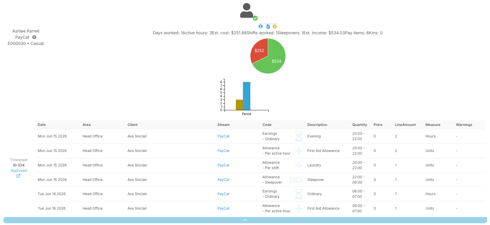490x225 pixels.
Task: Click the blue document import icon
Action: [268, 27]
